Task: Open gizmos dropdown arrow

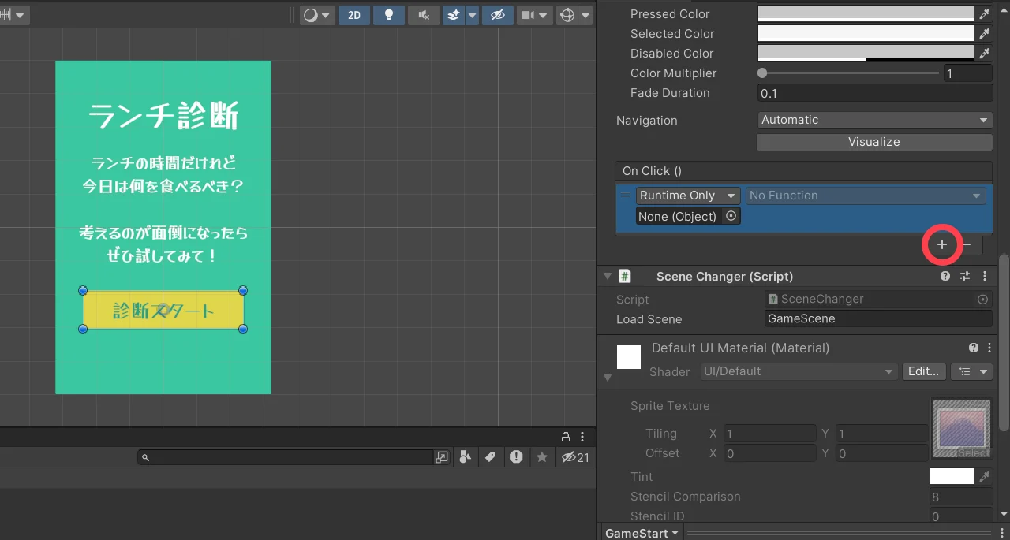Action: [585, 15]
